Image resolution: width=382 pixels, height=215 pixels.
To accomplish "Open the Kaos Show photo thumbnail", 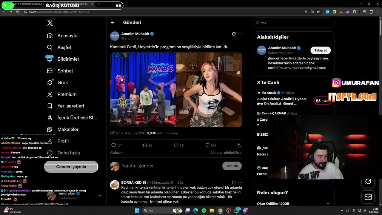I will click(x=143, y=90).
